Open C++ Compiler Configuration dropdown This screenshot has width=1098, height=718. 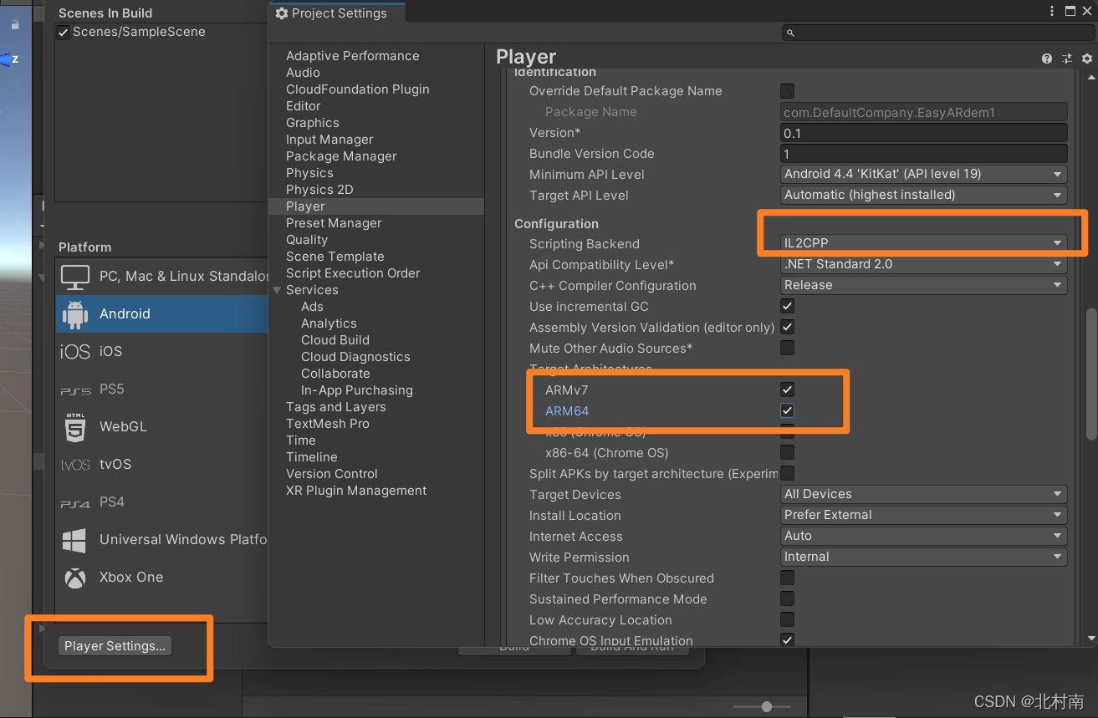click(x=923, y=285)
